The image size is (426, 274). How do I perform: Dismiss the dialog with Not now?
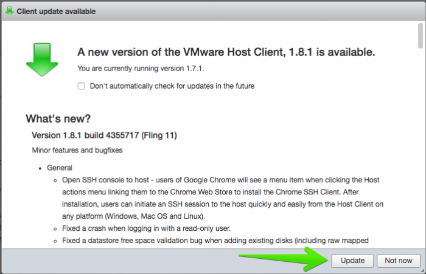tap(398, 261)
